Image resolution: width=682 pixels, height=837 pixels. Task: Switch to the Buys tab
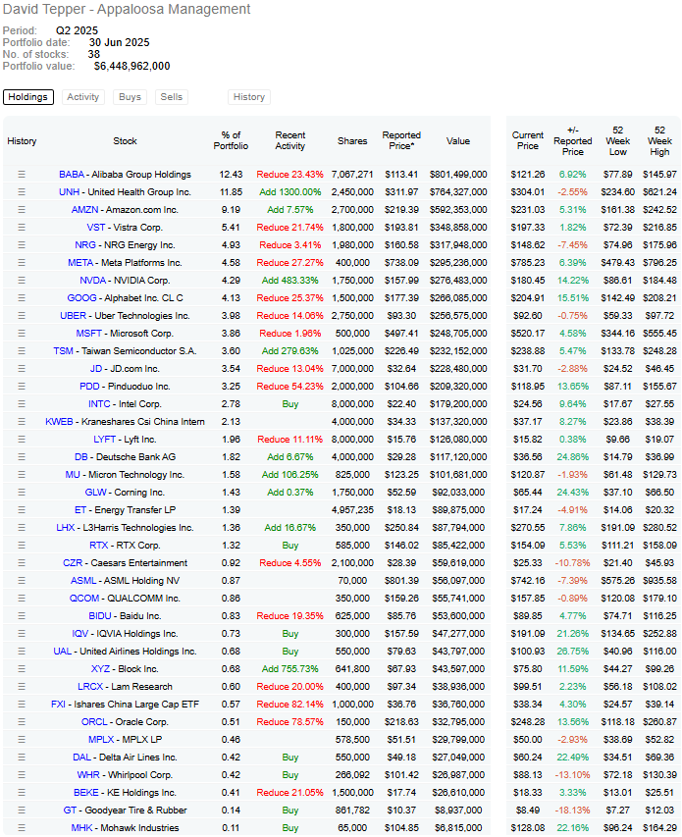point(130,97)
